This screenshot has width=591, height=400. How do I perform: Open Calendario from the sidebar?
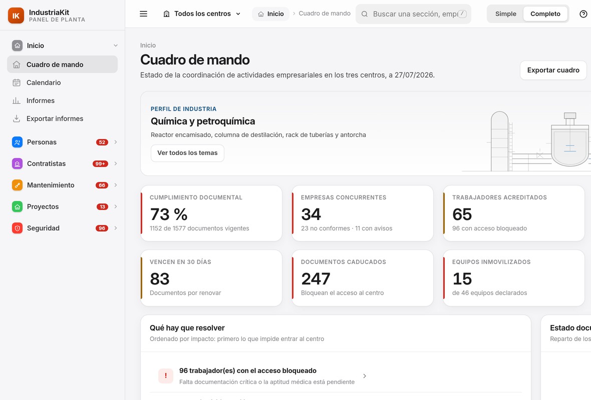click(x=62, y=82)
